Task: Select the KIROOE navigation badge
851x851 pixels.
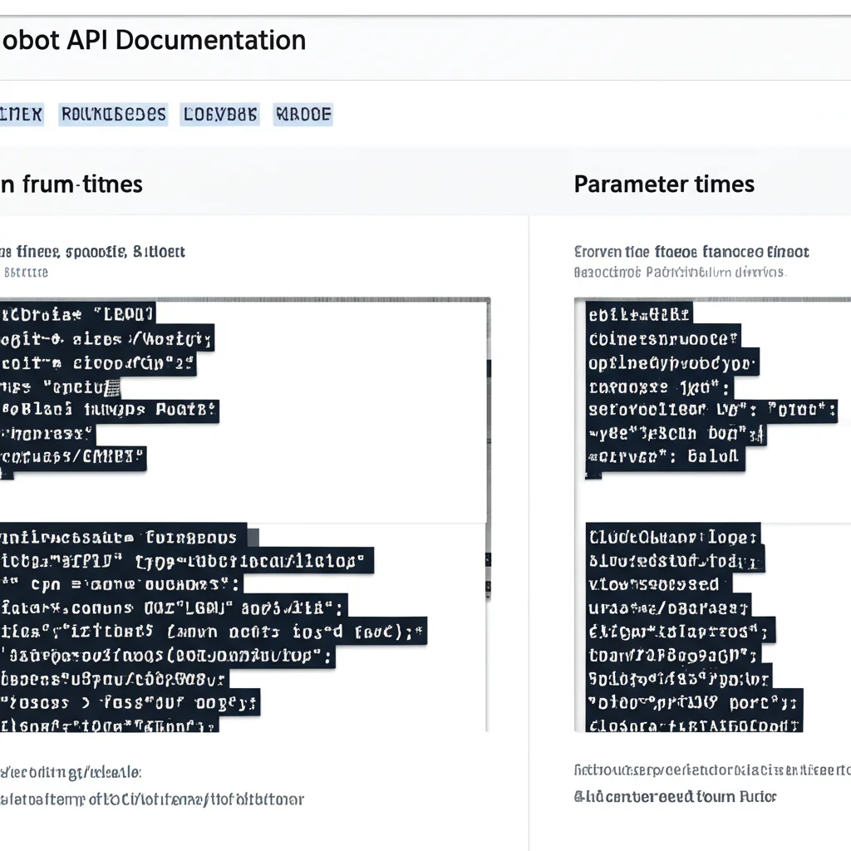Action: click(x=303, y=114)
